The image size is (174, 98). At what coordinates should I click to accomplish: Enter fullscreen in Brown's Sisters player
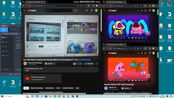coord(146,81)
